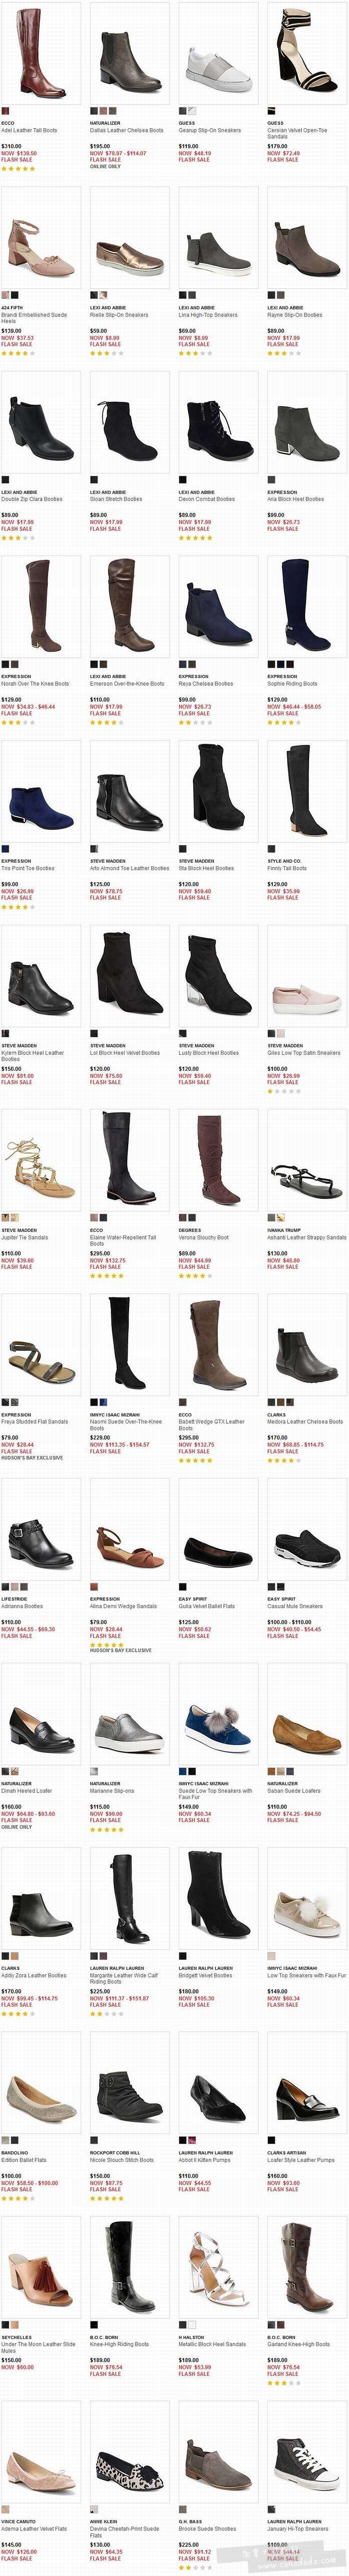Click Nicole Slouch Stitch Boots link
The height and width of the screenshot is (2576, 349).
[122, 2159]
